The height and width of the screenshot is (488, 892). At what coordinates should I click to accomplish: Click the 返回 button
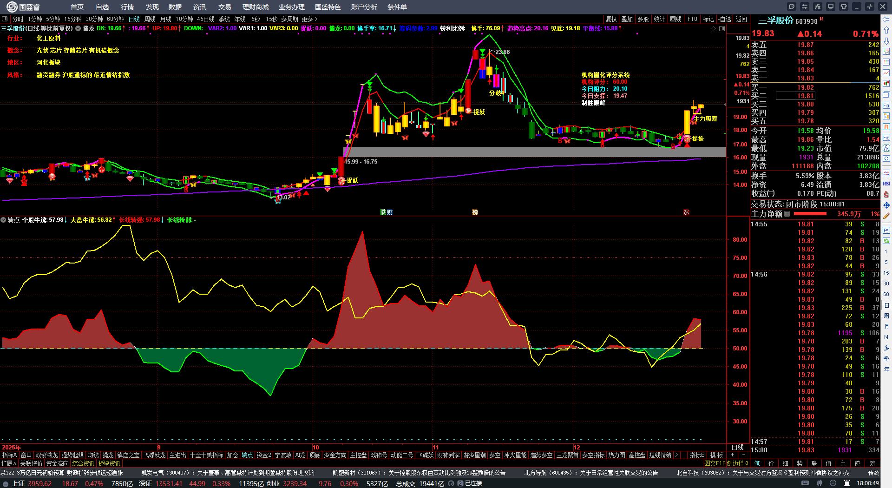tap(741, 19)
